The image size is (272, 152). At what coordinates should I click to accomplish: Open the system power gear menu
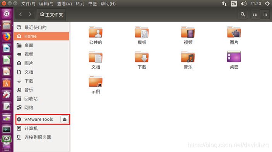tap(267, 3)
